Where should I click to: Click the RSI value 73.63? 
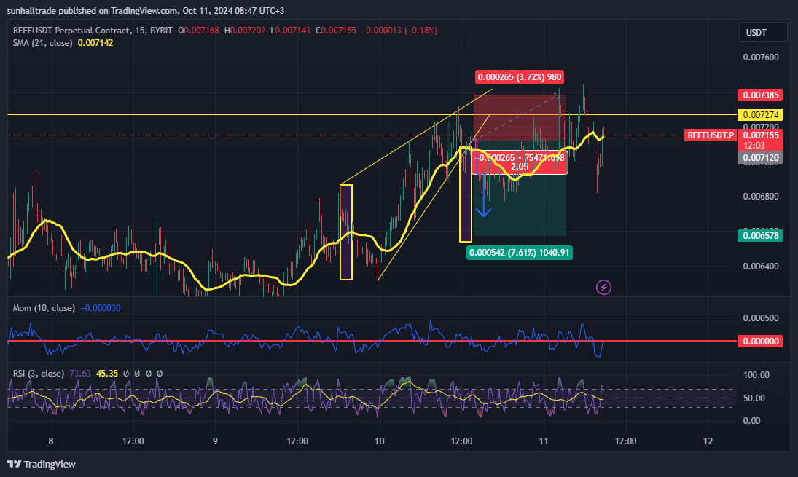[80, 374]
